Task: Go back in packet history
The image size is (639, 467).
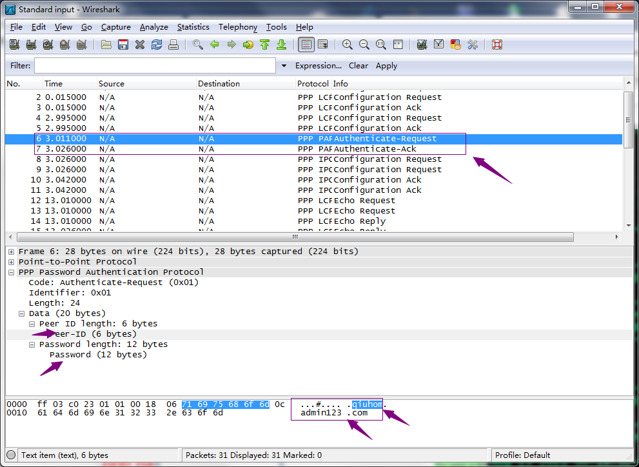Action: click(x=215, y=45)
